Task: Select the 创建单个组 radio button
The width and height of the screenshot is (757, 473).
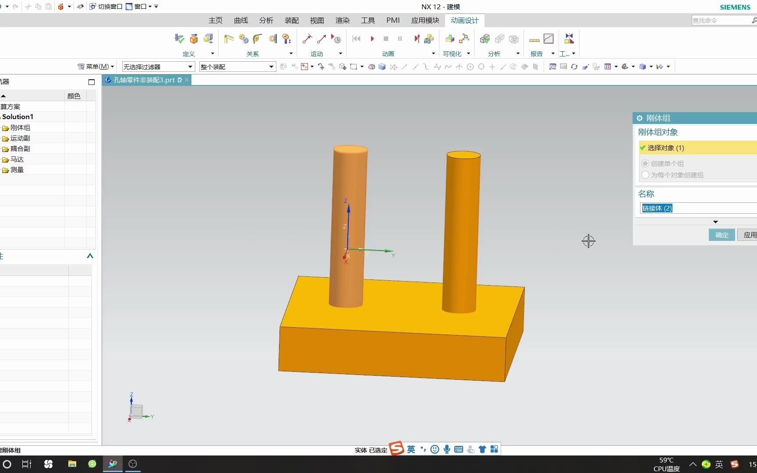Action: tap(645, 163)
